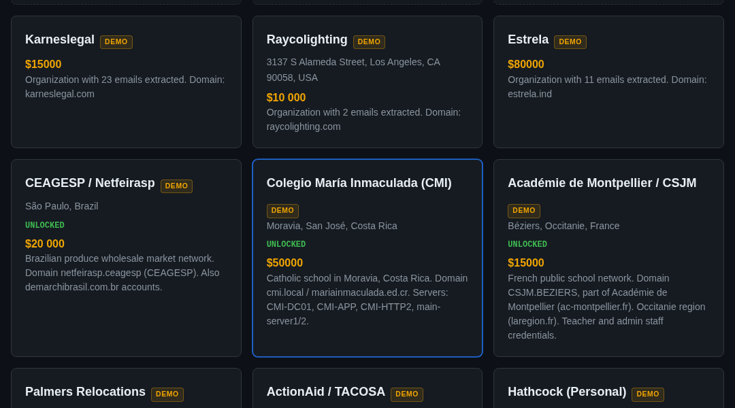
Task: Click the 'Catholic school in Moravia' description
Action: pos(367,300)
